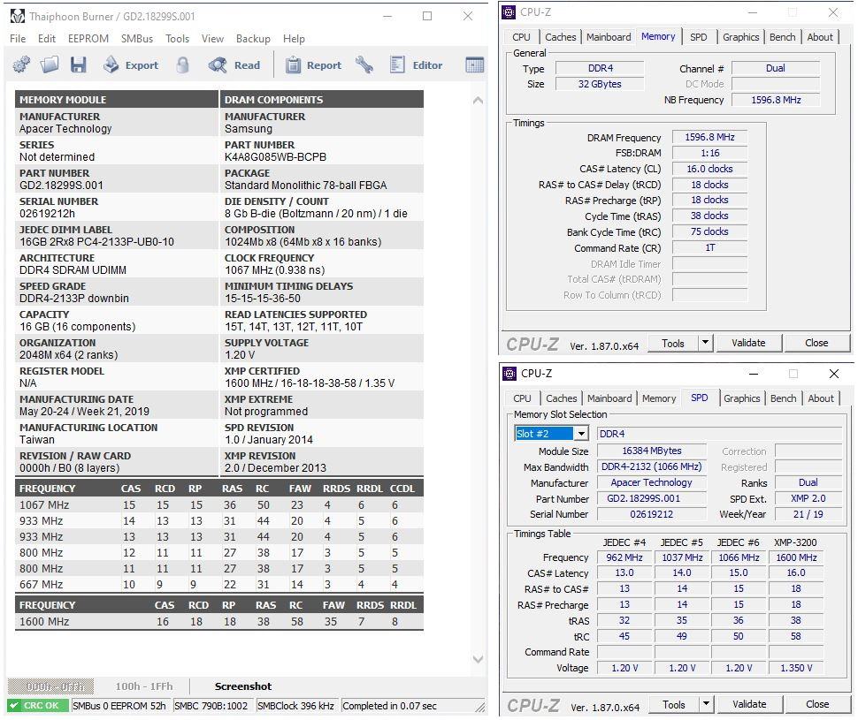Screen dimensions: 858x720
Task: Switch to Mainboard tab in upper CPU-Z
Action: click(x=609, y=37)
